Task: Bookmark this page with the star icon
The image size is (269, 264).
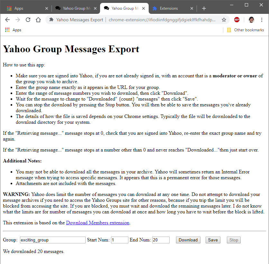Action: (x=224, y=20)
